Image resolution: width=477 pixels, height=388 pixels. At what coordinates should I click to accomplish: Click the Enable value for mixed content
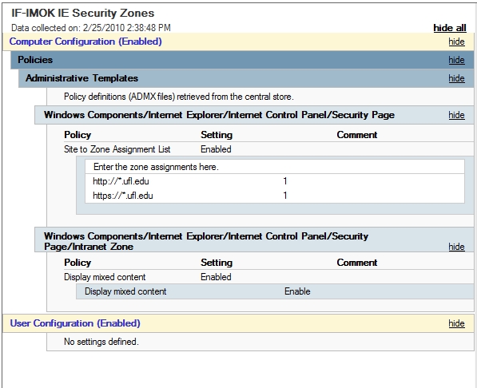[x=297, y=291]
